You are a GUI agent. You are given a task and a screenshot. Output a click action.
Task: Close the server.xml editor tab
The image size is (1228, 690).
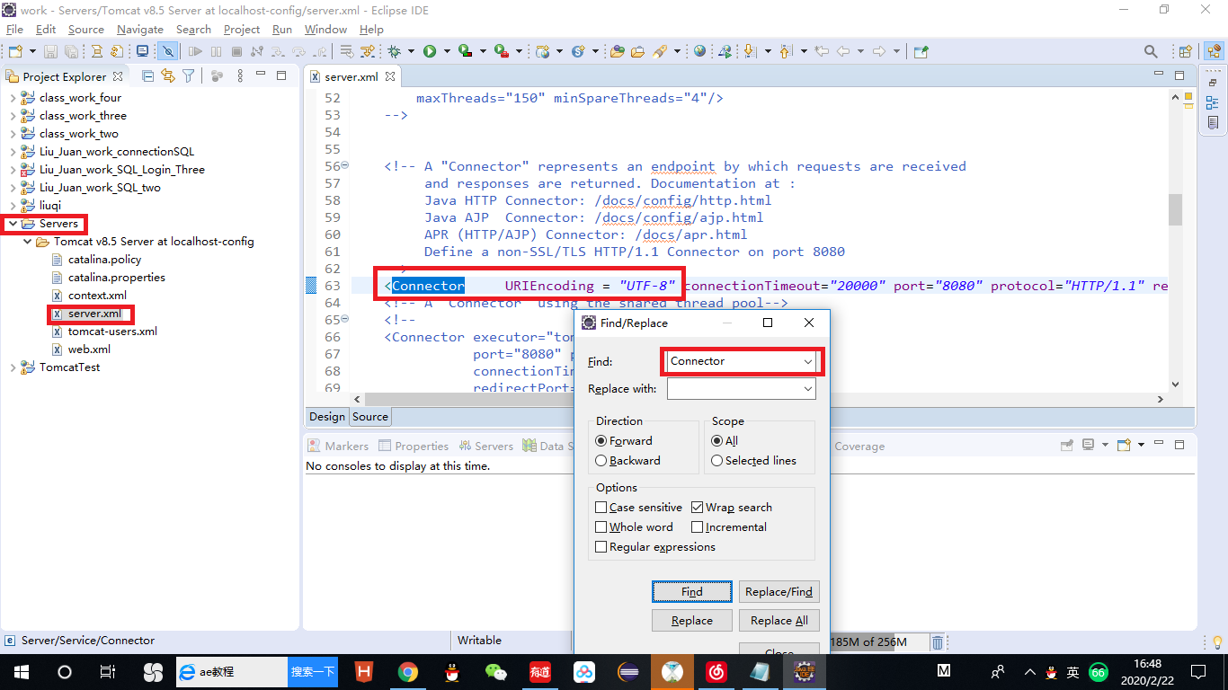coord(390,76)
